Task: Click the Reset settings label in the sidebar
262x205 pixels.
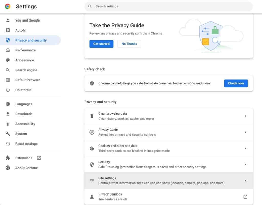Action: coord(26,144)
